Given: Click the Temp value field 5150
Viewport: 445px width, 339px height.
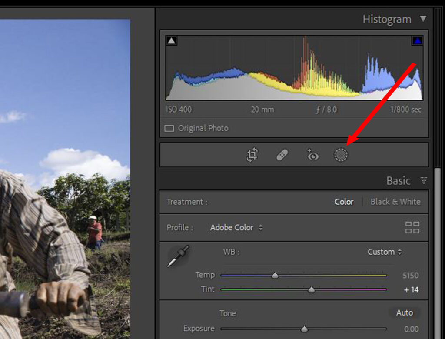Looking at the screenshot, I should pos(410,275).
